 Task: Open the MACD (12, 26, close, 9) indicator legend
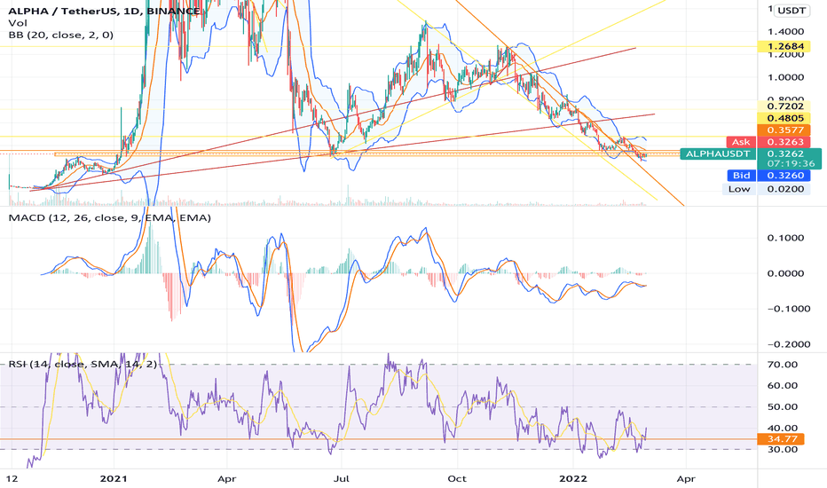point(110,217)
